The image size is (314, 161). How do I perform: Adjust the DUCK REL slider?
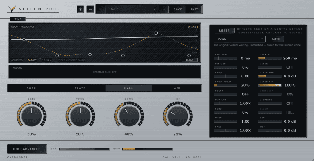270,58
